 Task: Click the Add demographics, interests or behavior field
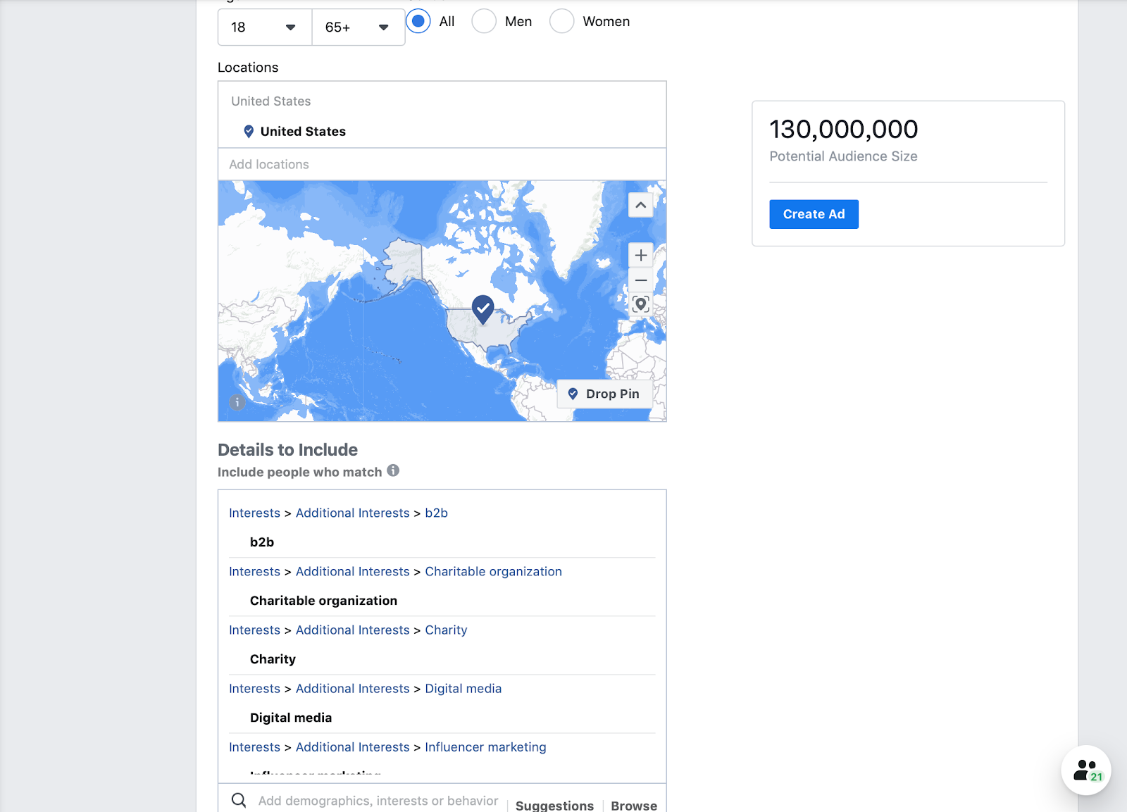click(x=378, y=801)
